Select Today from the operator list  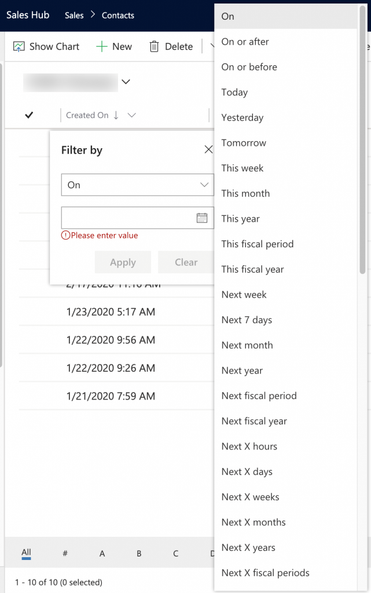coord(234,92)
